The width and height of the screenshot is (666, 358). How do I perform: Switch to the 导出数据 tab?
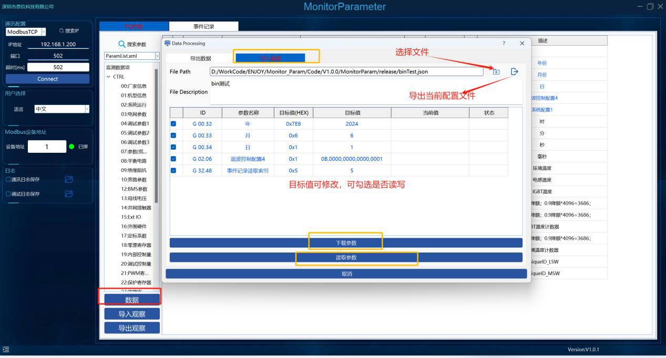click(x=200, y=58)
